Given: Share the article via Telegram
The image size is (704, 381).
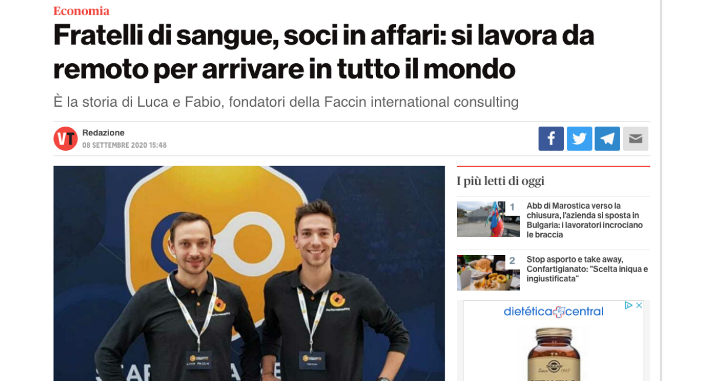Looking at the screenshot, I should point(607,139).
